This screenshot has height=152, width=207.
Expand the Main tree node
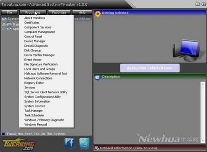(4, 25)
